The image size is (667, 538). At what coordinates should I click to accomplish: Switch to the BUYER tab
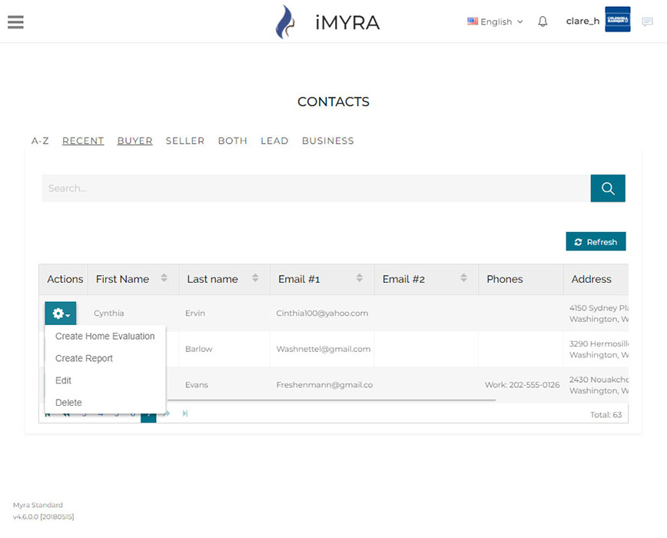[134, 141]
